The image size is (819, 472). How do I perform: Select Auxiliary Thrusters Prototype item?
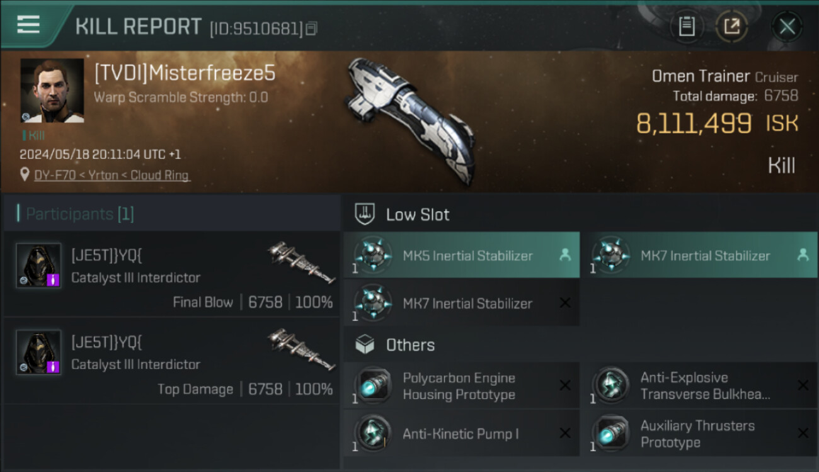click(x=699, y=434)
